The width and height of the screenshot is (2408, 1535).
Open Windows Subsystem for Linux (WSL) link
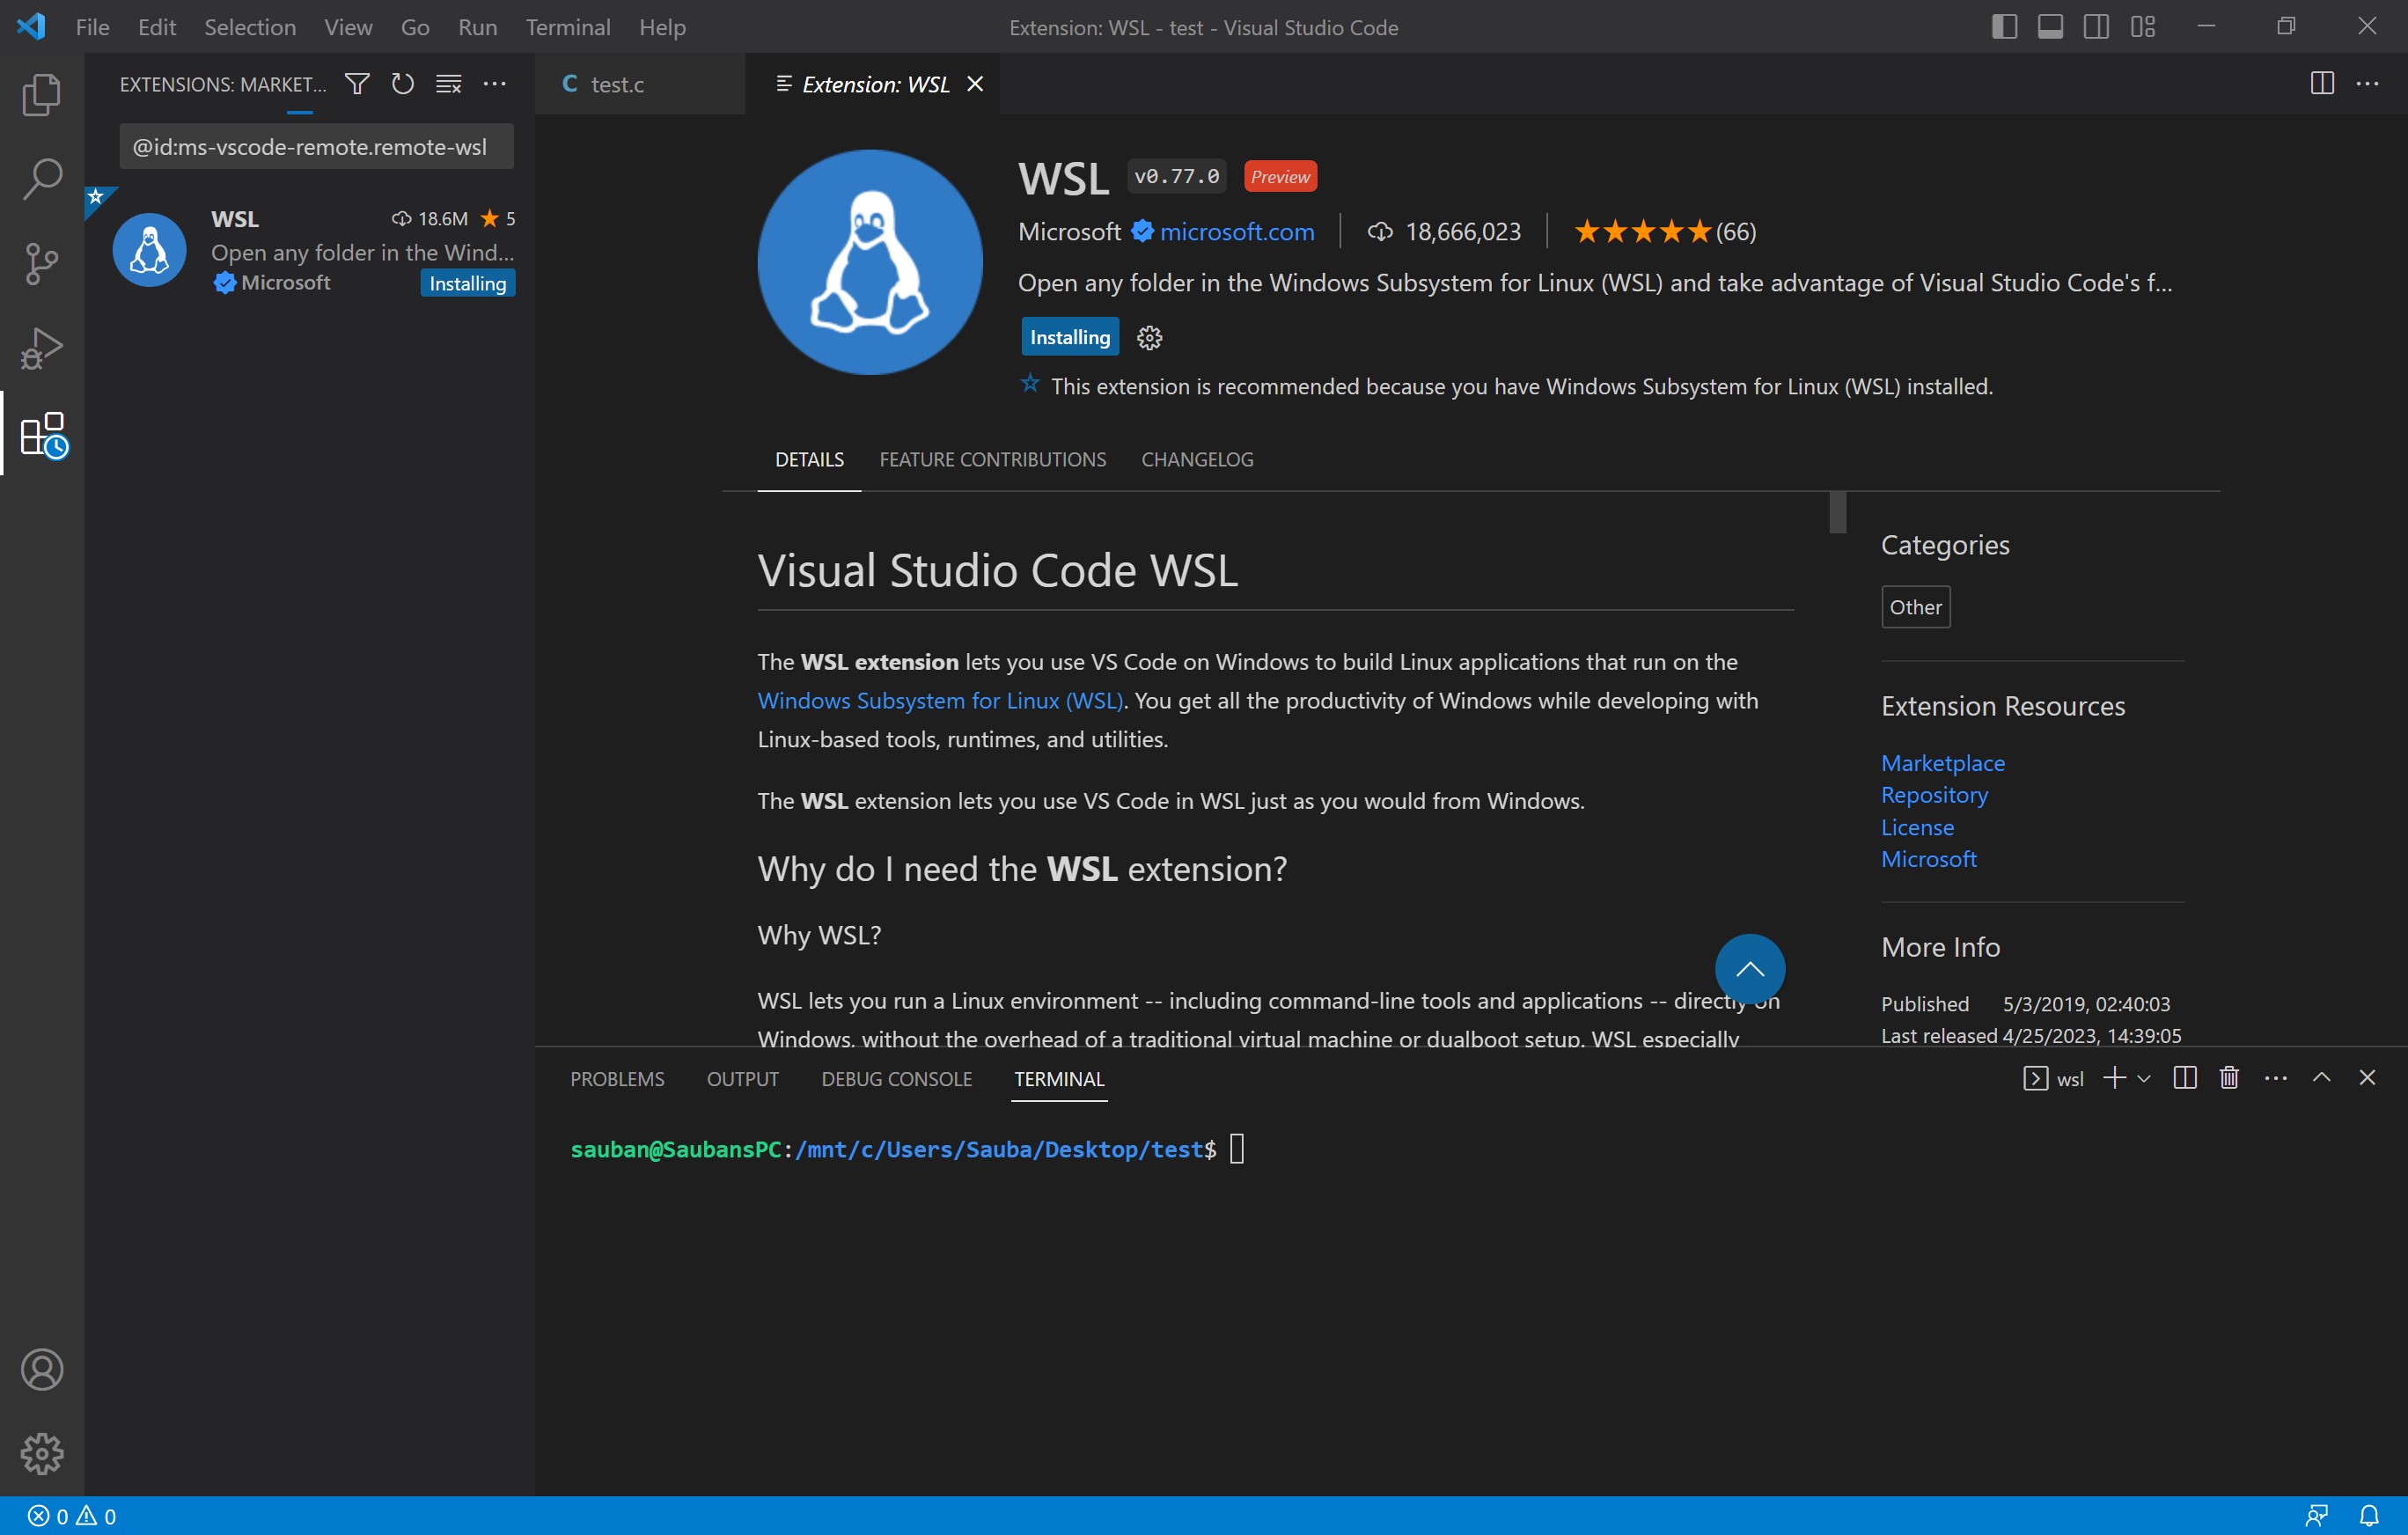point(940,700)
